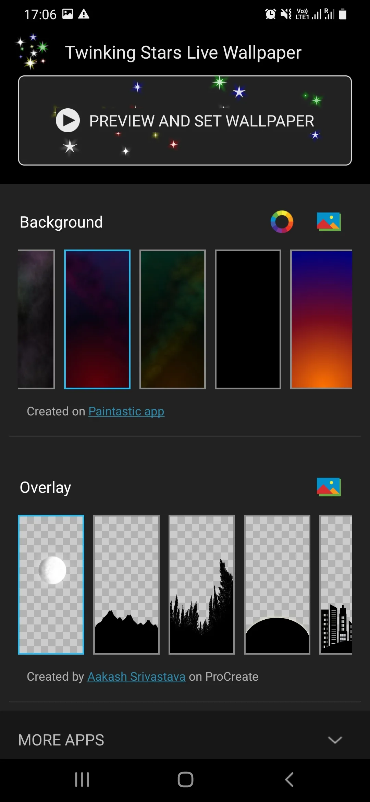Choose the mountain silhouette overlay thumbnail

click(126, 585)
